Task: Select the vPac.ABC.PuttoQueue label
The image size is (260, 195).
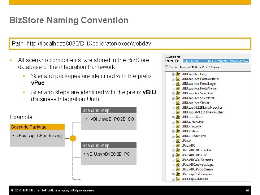Action: tap(197, 169)
